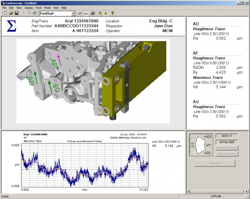Screen dimensions: 250x199
Task: Open the Mode menu
Action: pyautogui.click(x=47, y=8)
